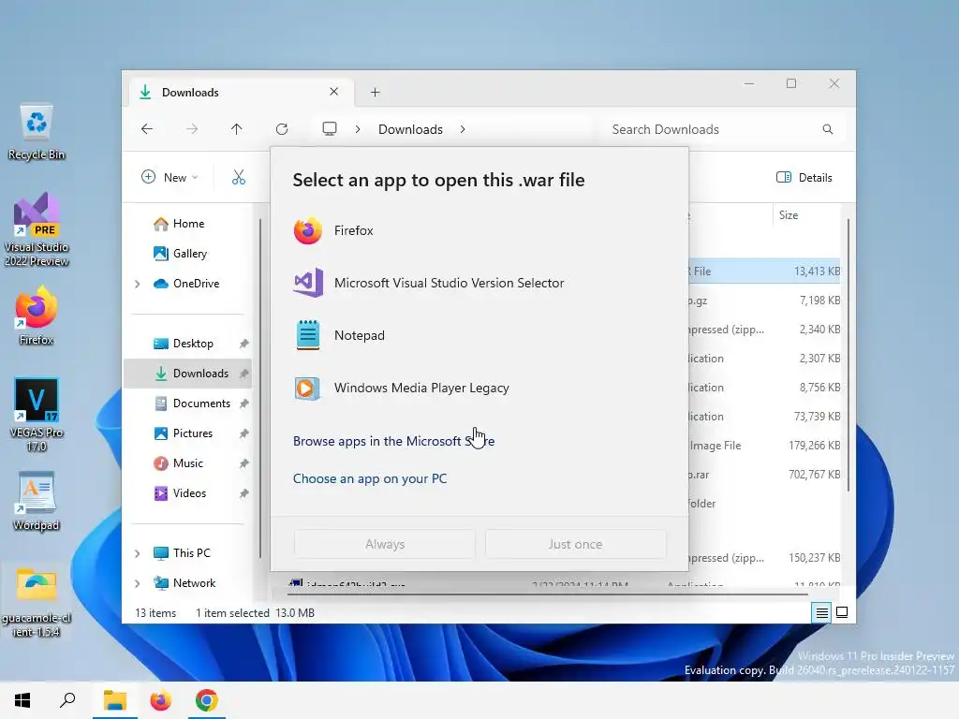Switch to large thumbnails view icon

tap(842, 612)
